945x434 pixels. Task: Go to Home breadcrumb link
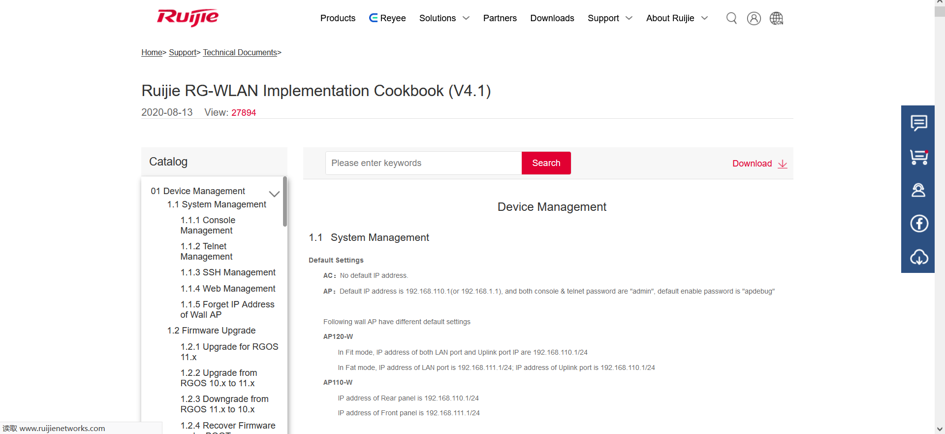[x=152, y=52]
